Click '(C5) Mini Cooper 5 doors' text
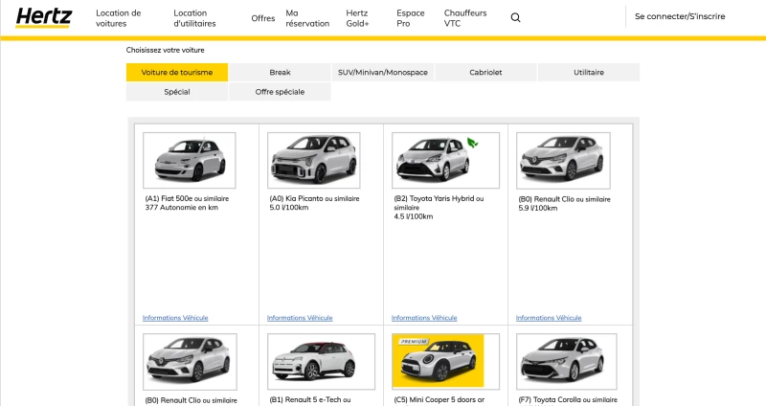766x406 pixels. click(435, 400)
